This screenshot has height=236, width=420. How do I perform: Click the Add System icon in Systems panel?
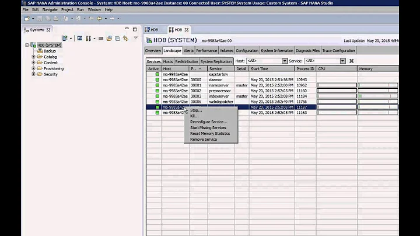pos(64,39)
